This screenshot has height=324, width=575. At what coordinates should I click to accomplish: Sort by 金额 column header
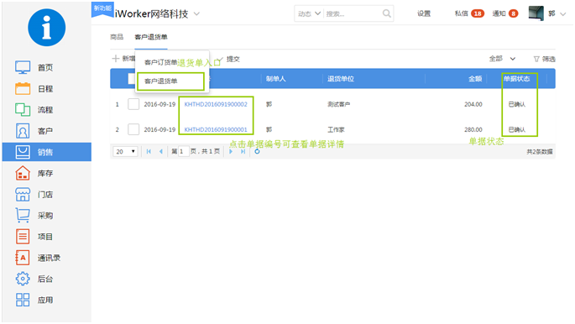point(475,79)
